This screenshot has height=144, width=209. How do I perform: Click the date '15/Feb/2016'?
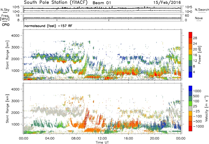167,3
